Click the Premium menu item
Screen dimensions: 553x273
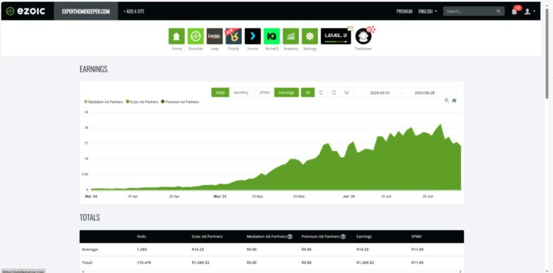tap(404, 11)
